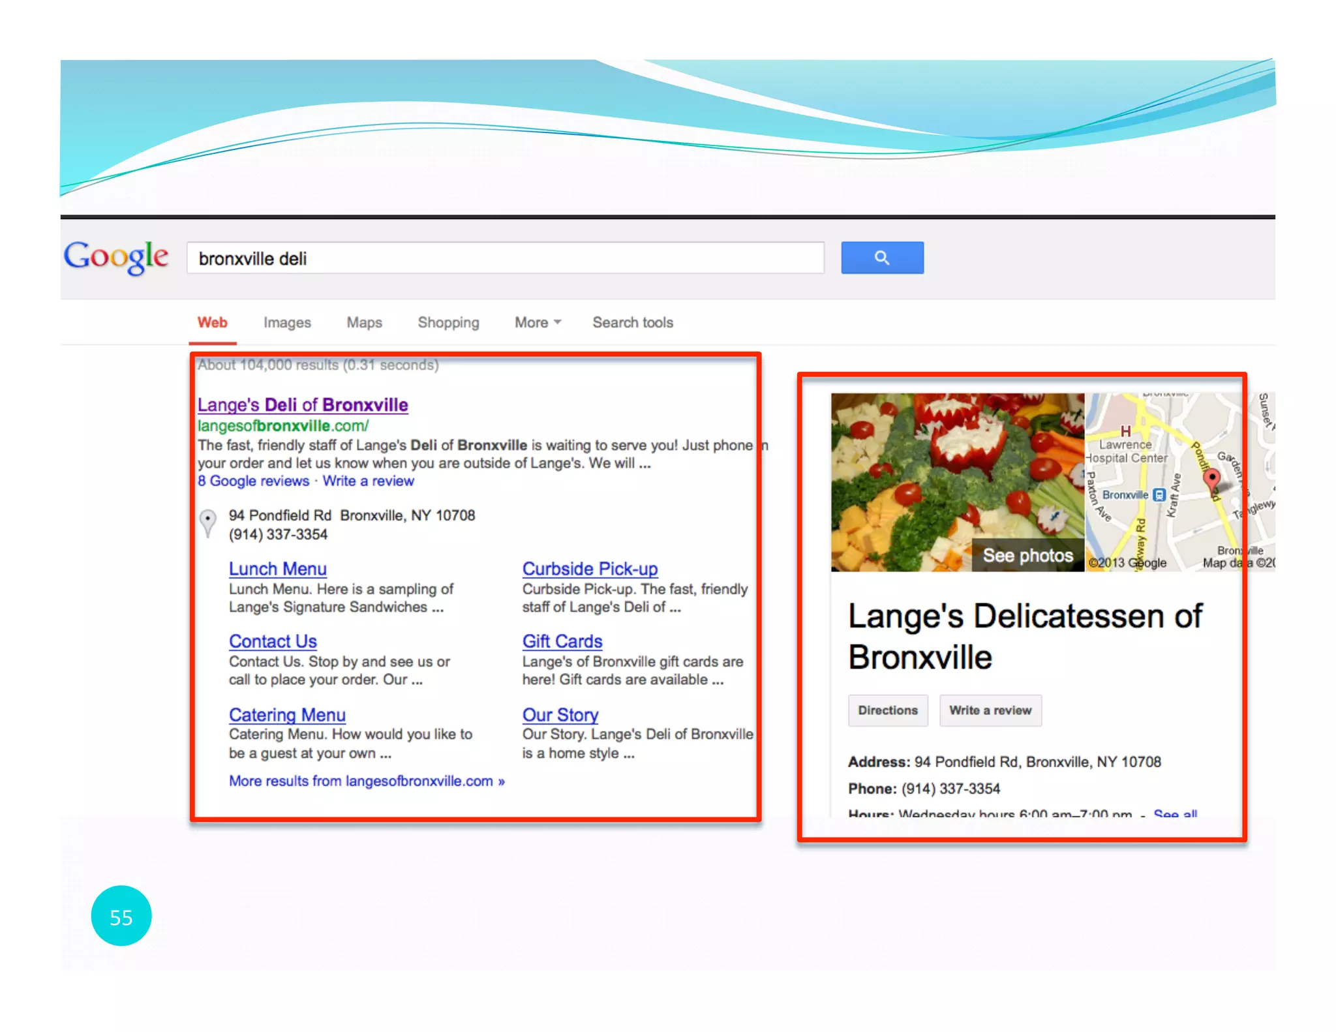This screenshot has height=1032, width=1336.
Task: Click the 8 Google reviews link
Action: [253, 481]
